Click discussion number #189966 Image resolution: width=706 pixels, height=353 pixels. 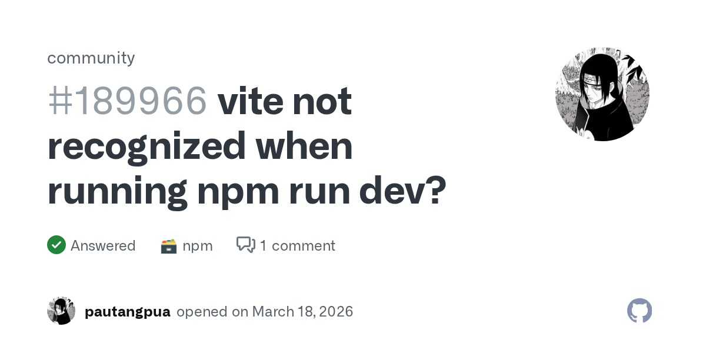127,101
